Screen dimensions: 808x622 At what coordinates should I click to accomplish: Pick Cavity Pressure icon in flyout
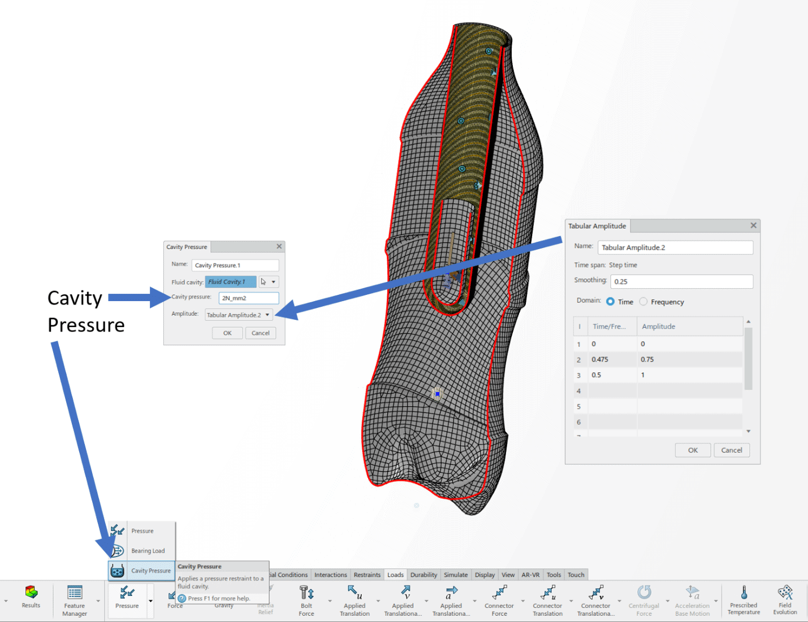pyautogui.click(x=117, y=571)
